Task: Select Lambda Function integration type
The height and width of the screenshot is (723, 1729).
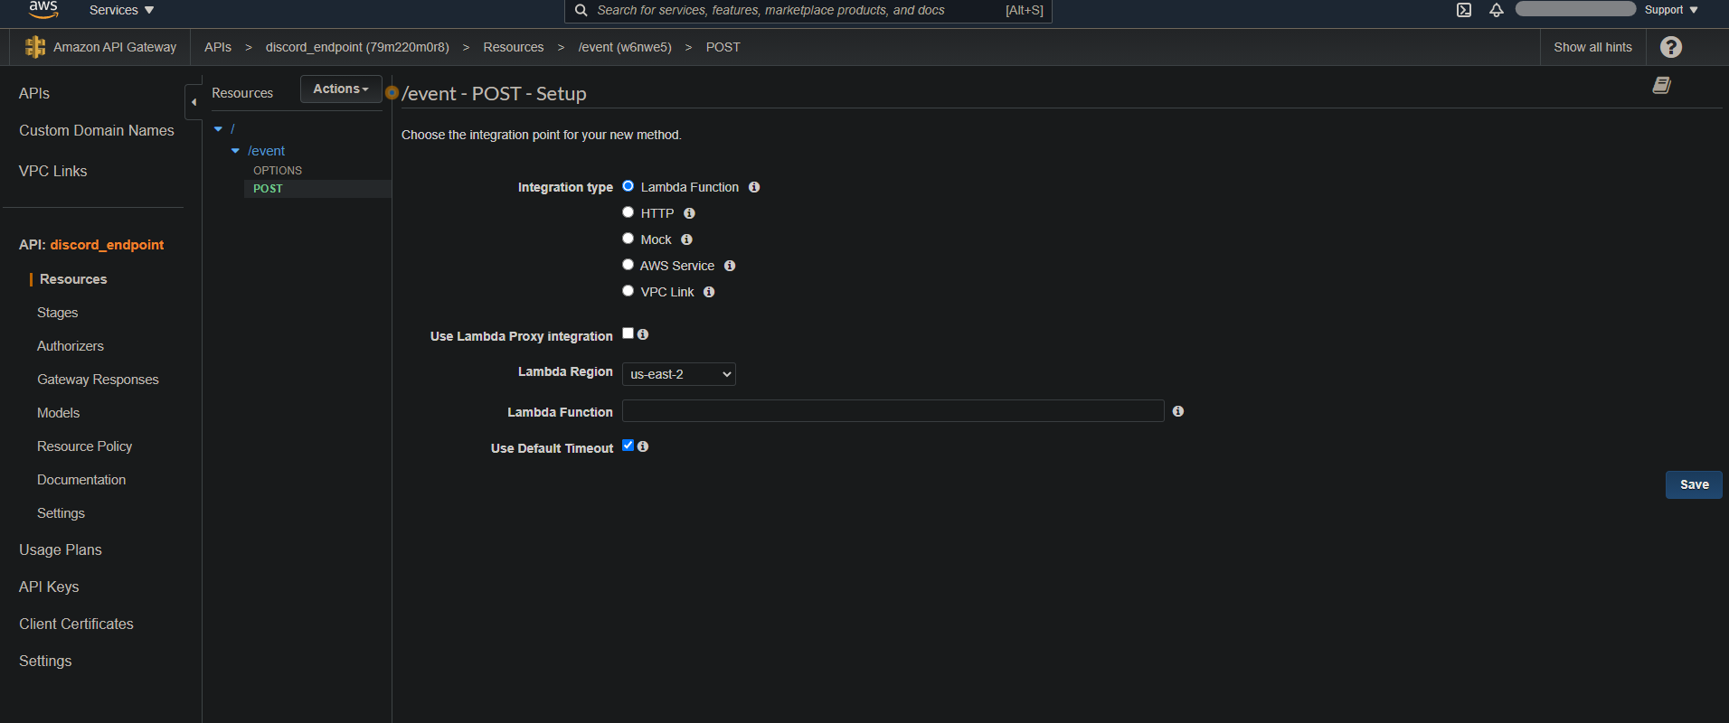Action: pos(628,186)
